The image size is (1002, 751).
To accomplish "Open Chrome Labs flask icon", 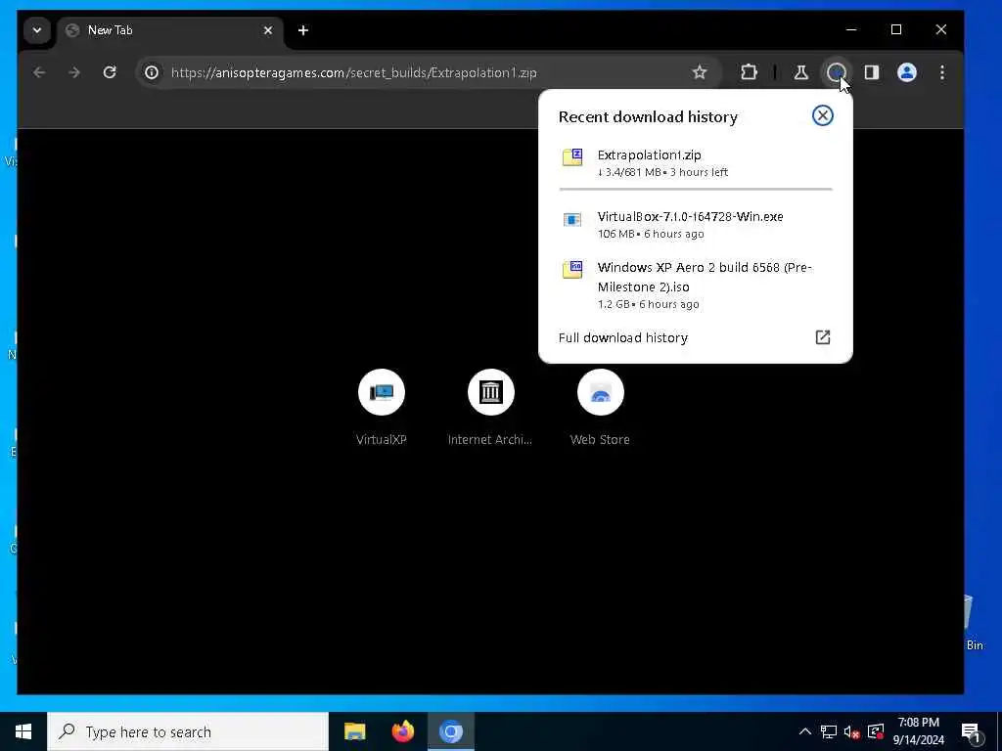I will [x=800, y=72].
